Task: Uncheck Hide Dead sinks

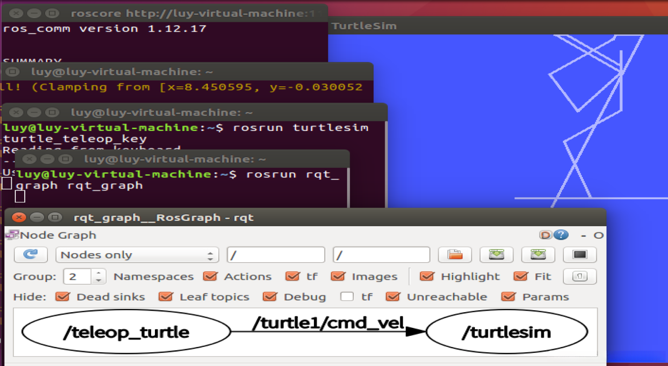Action: pyautogui.click(x=62, y=297)
